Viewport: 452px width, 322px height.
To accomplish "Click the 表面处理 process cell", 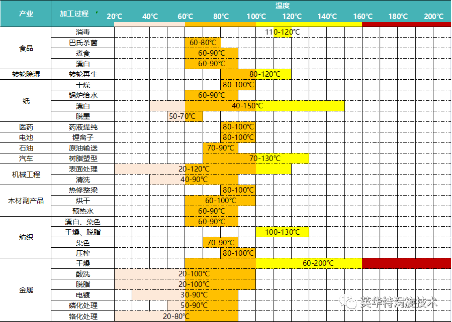I will point(83,169).
